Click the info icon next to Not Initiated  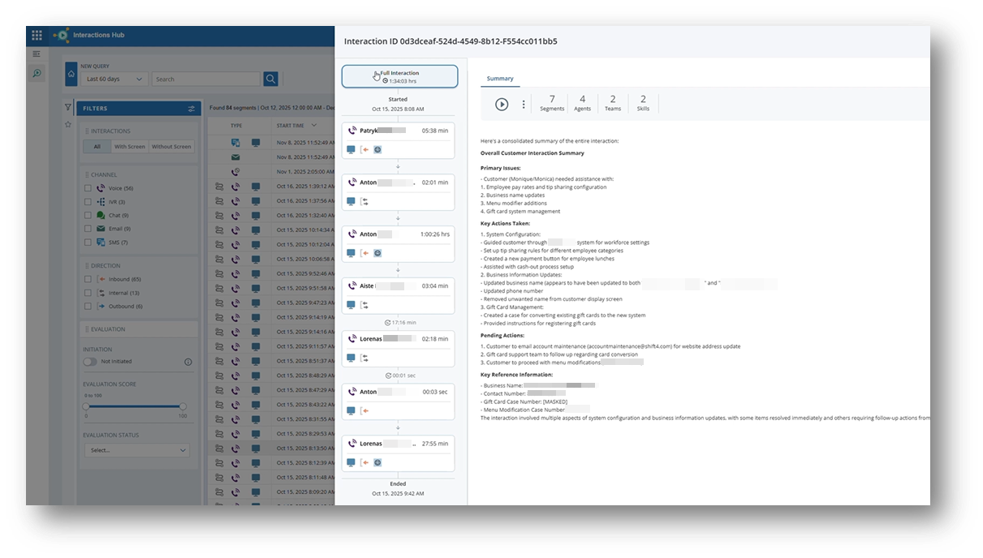188,362
